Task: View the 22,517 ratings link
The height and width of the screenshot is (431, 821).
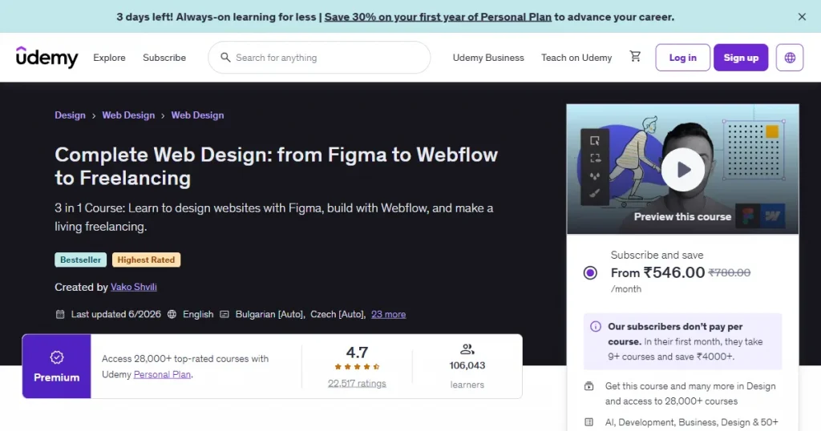Action: (x=357, y=384)
